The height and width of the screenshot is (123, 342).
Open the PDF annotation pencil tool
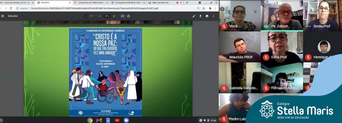point(194,16)
